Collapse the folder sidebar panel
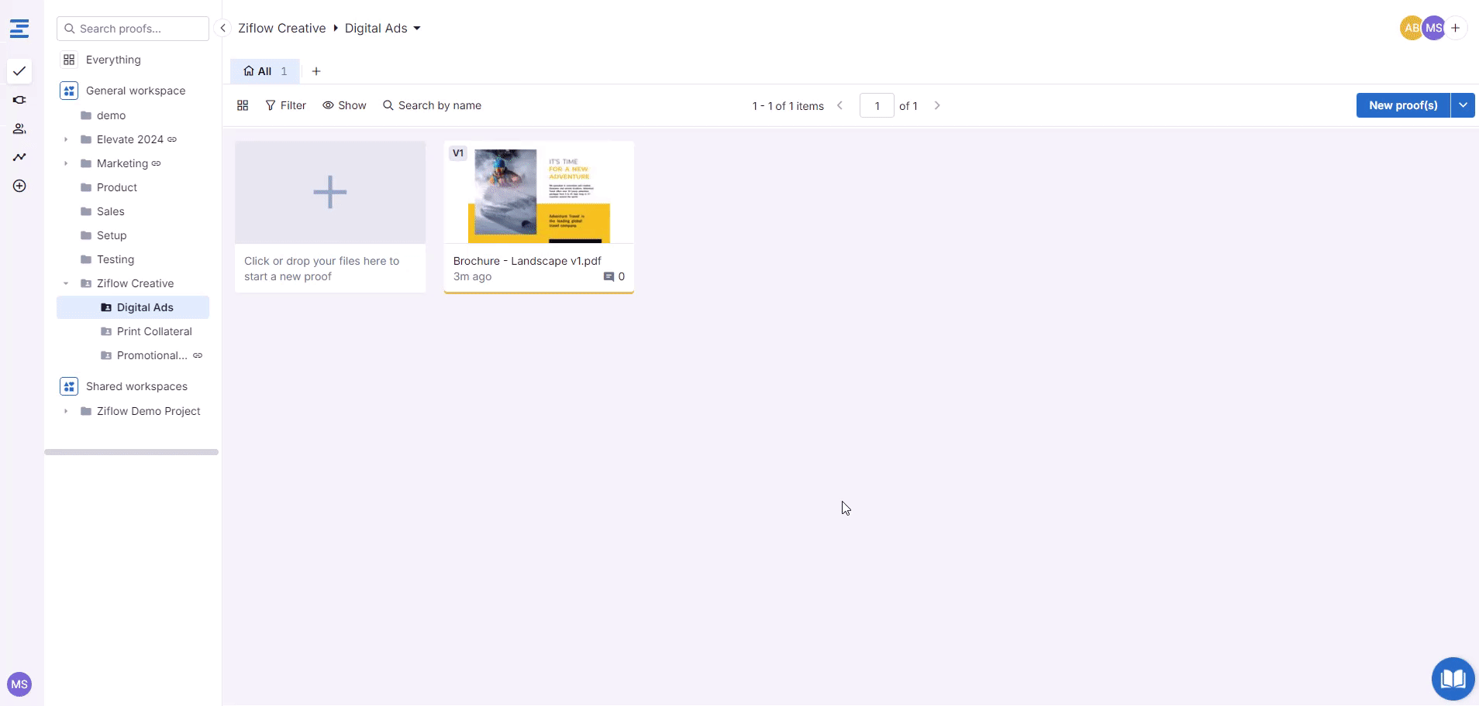The height and width of the screenshot is (706, 1479). coord(222,28)
